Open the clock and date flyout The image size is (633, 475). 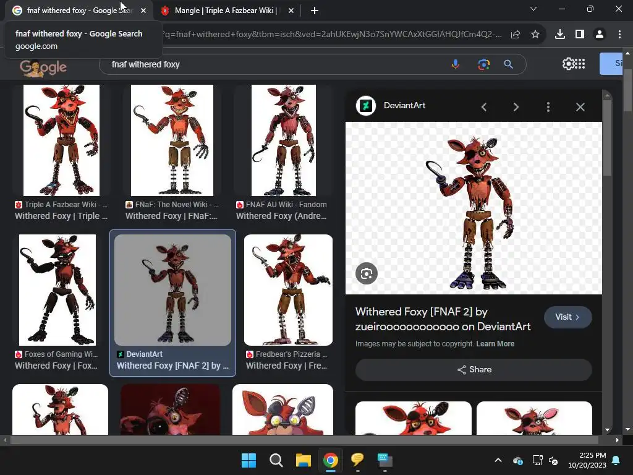(x=587, y=460)
